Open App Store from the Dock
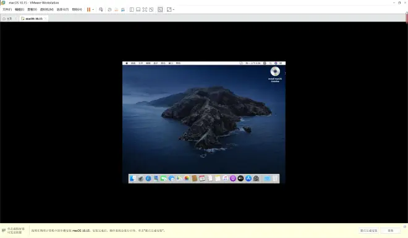Image resolution: width=408 pixels, height=238 pixels. [x=249, y=178]
